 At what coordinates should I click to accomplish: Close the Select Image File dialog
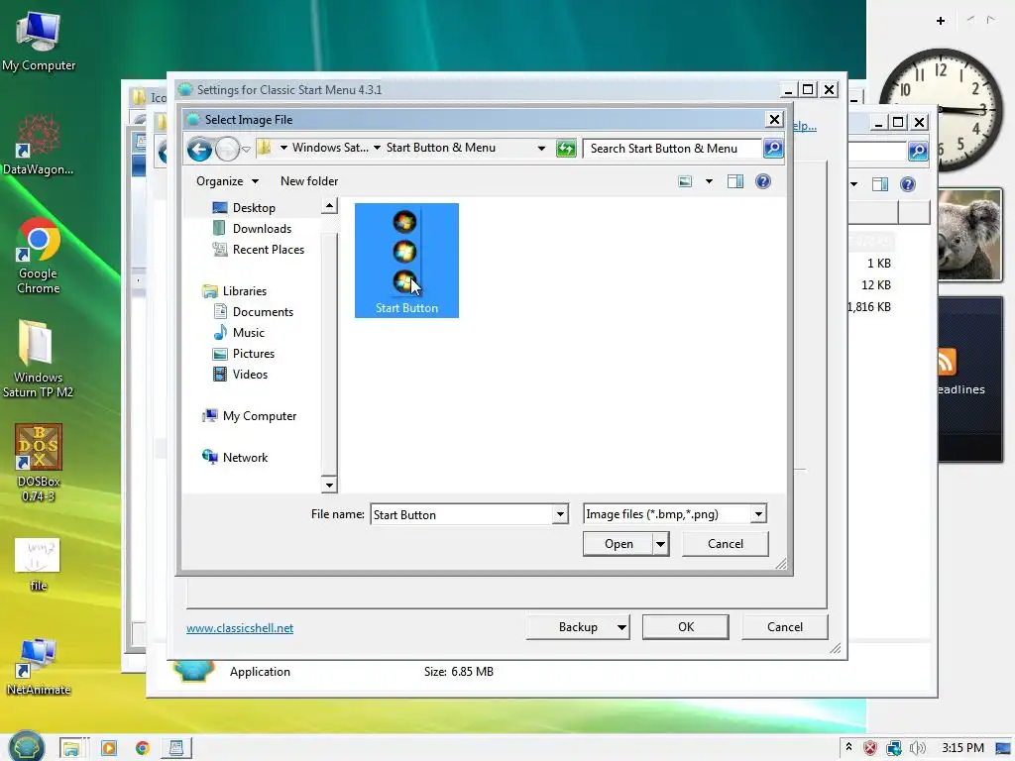774,119
